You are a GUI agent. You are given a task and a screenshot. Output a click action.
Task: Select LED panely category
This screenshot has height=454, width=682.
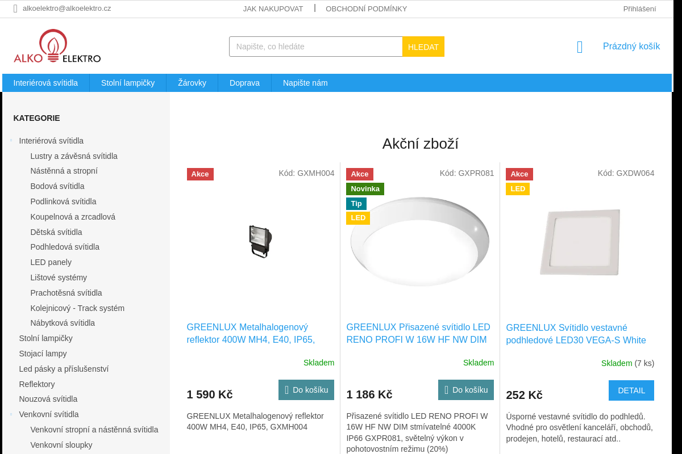(51, 262)
